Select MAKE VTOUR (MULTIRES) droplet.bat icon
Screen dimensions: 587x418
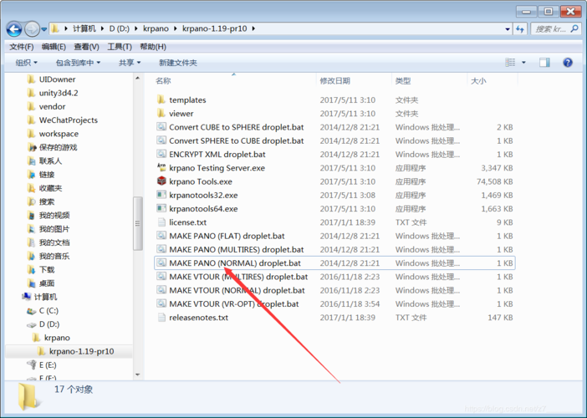[161, 277]
